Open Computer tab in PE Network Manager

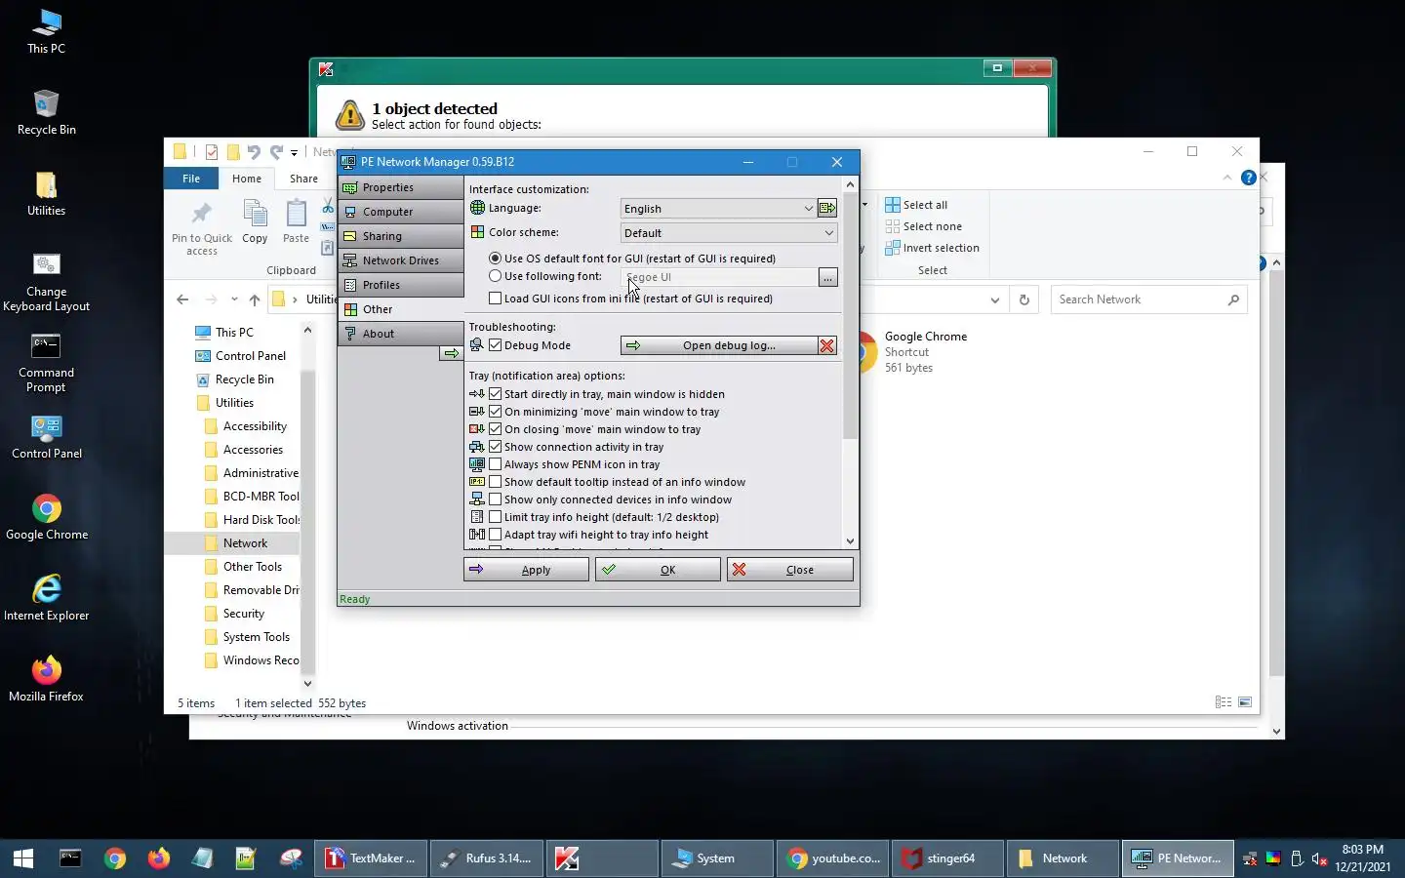click(402, 212)
